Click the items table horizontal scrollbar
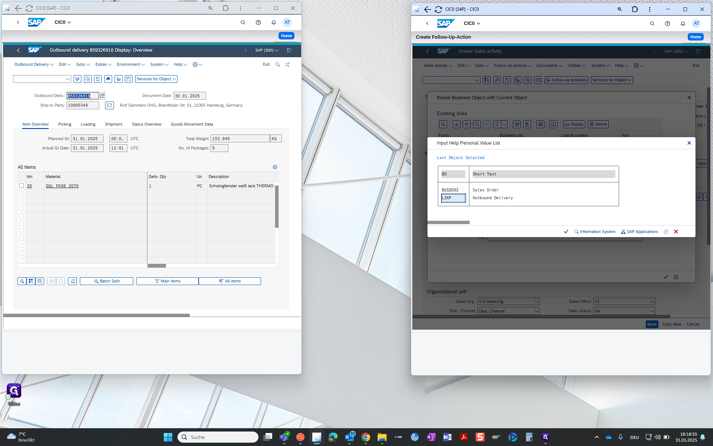 [x=157, y=266]
